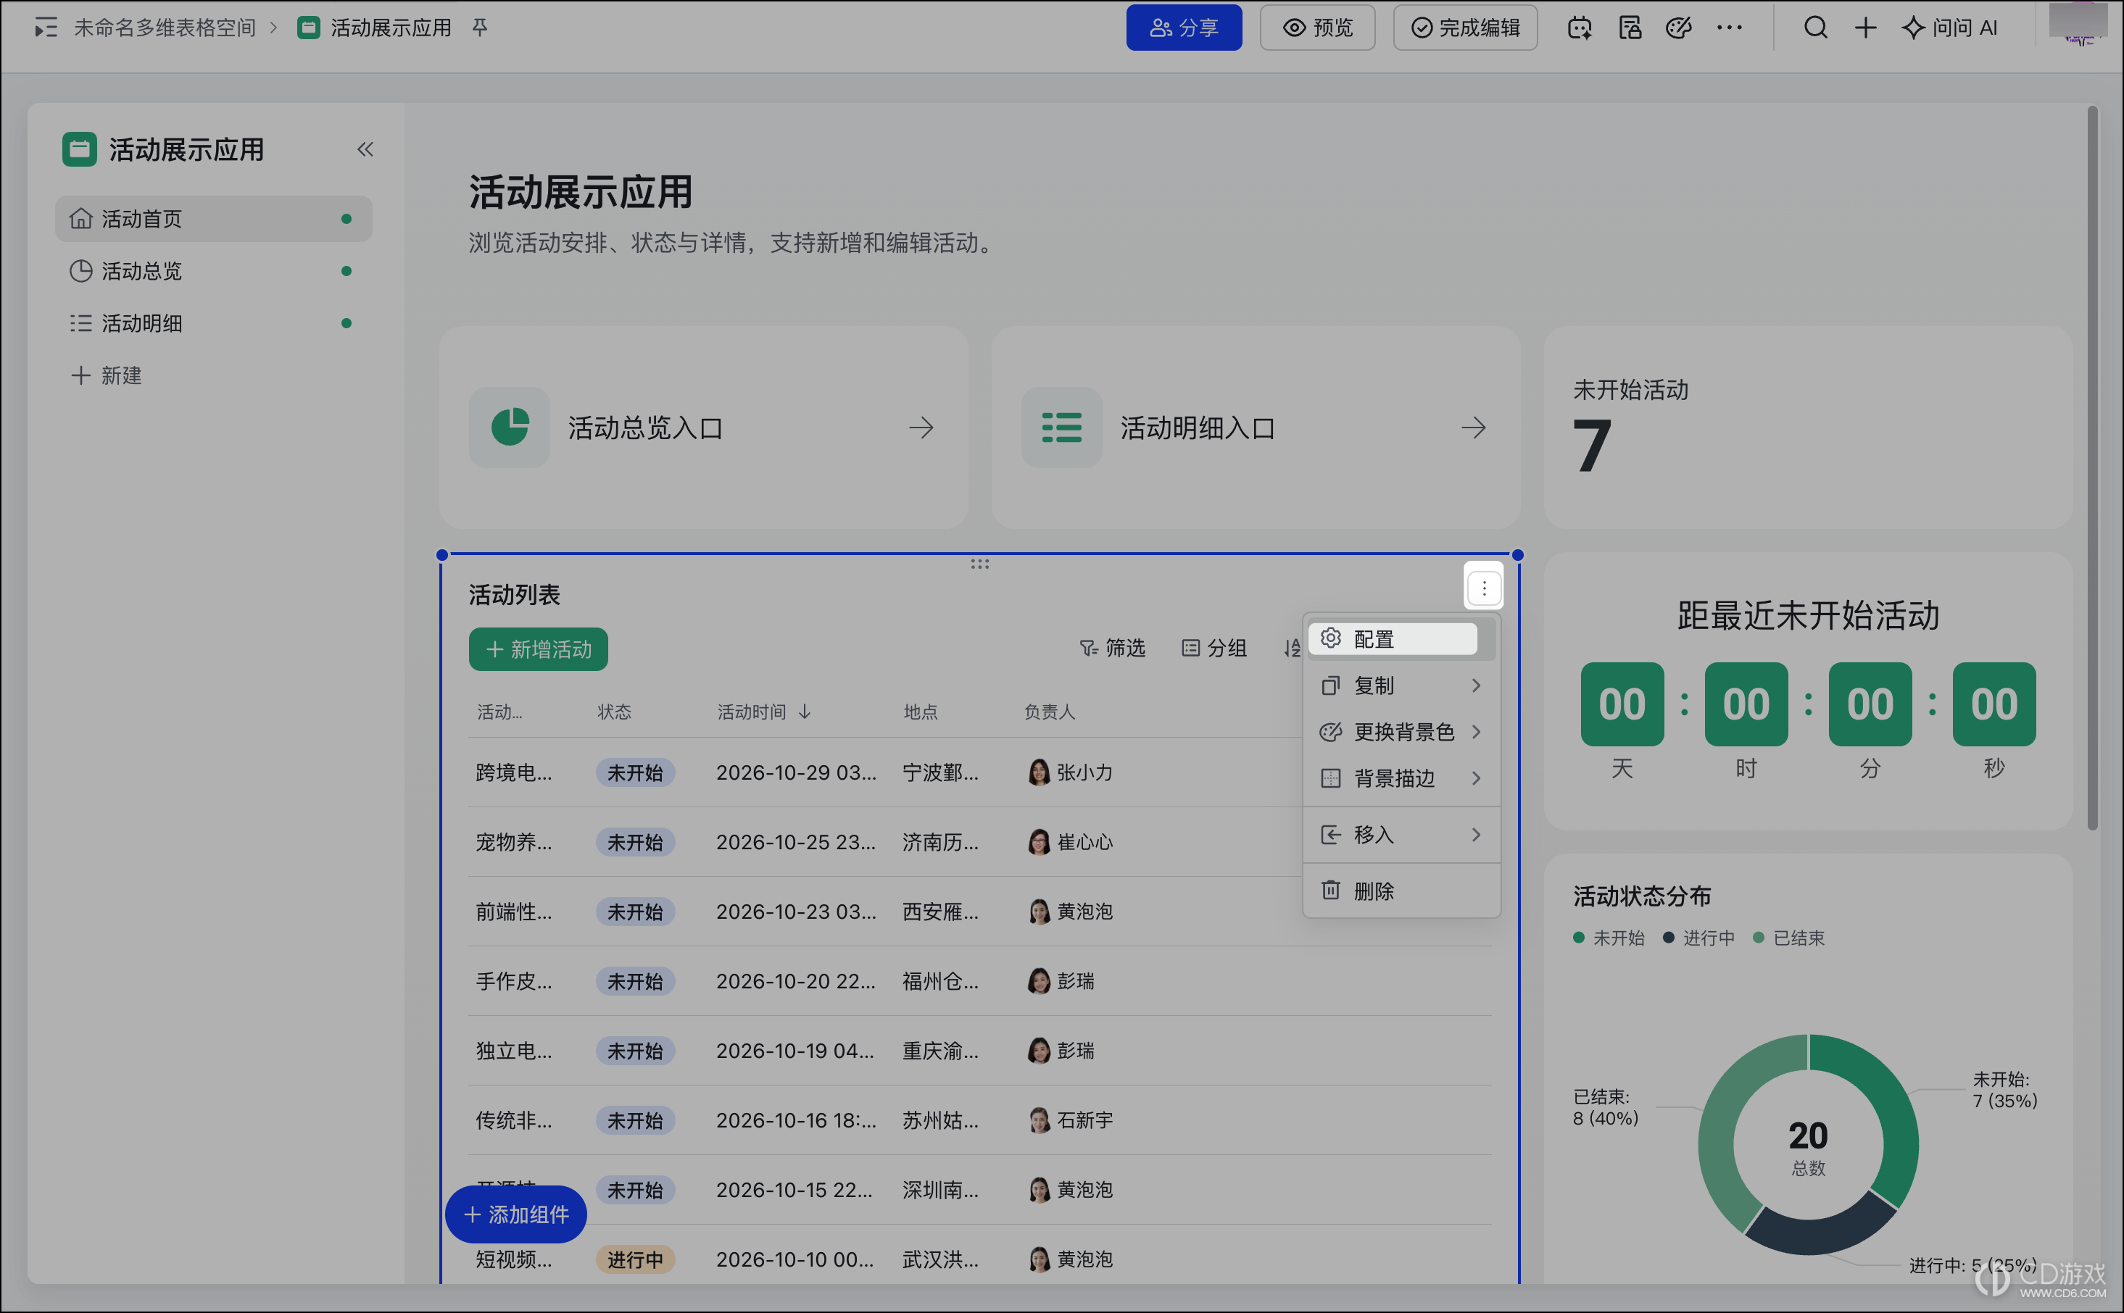Choose 删除 from the widget menu
Screen dimensions: 2124x1313
coord(1401,891)
